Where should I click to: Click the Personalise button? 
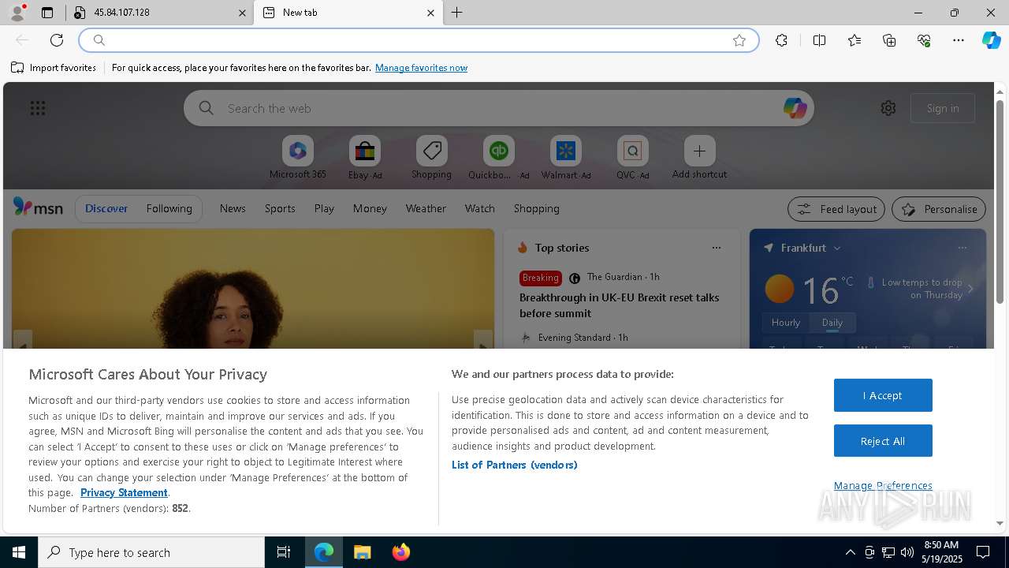(939, 209)
